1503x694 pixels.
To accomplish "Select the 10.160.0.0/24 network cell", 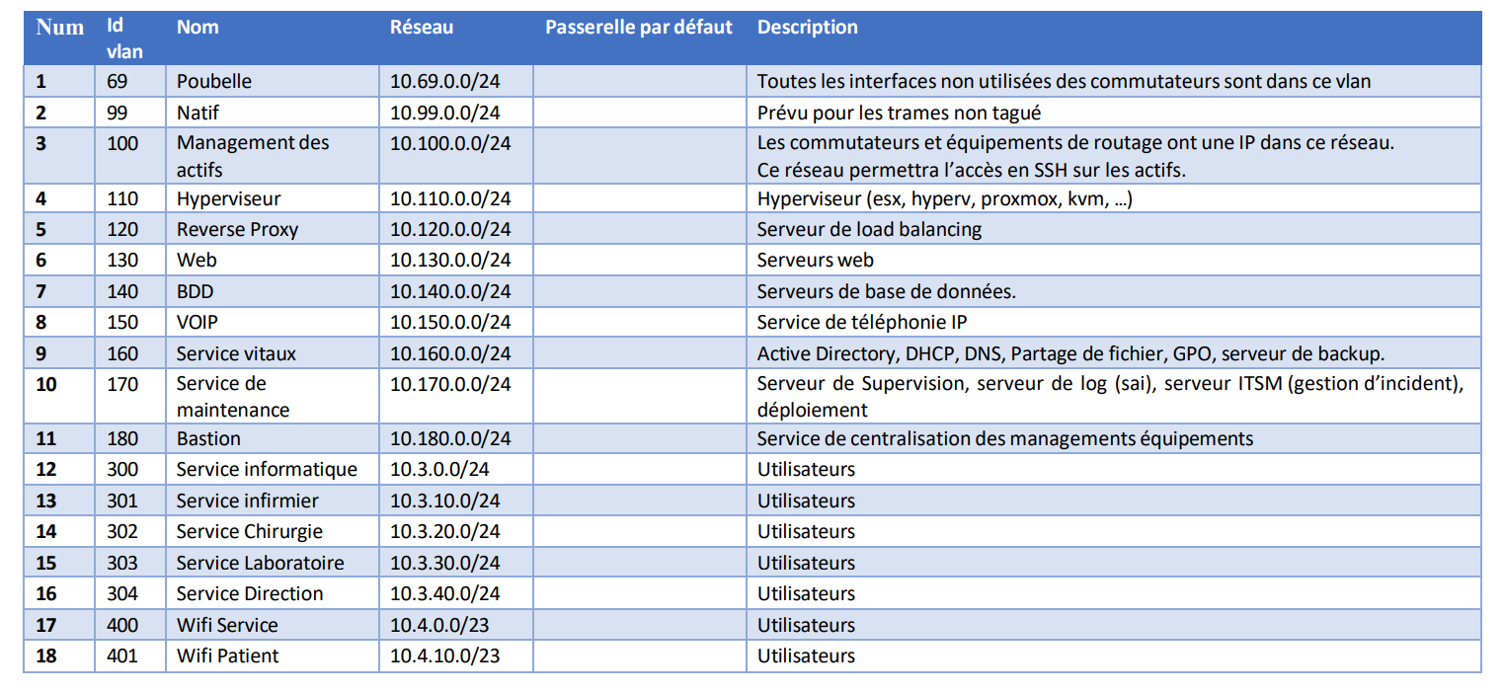I will click(x=450, y=353).
